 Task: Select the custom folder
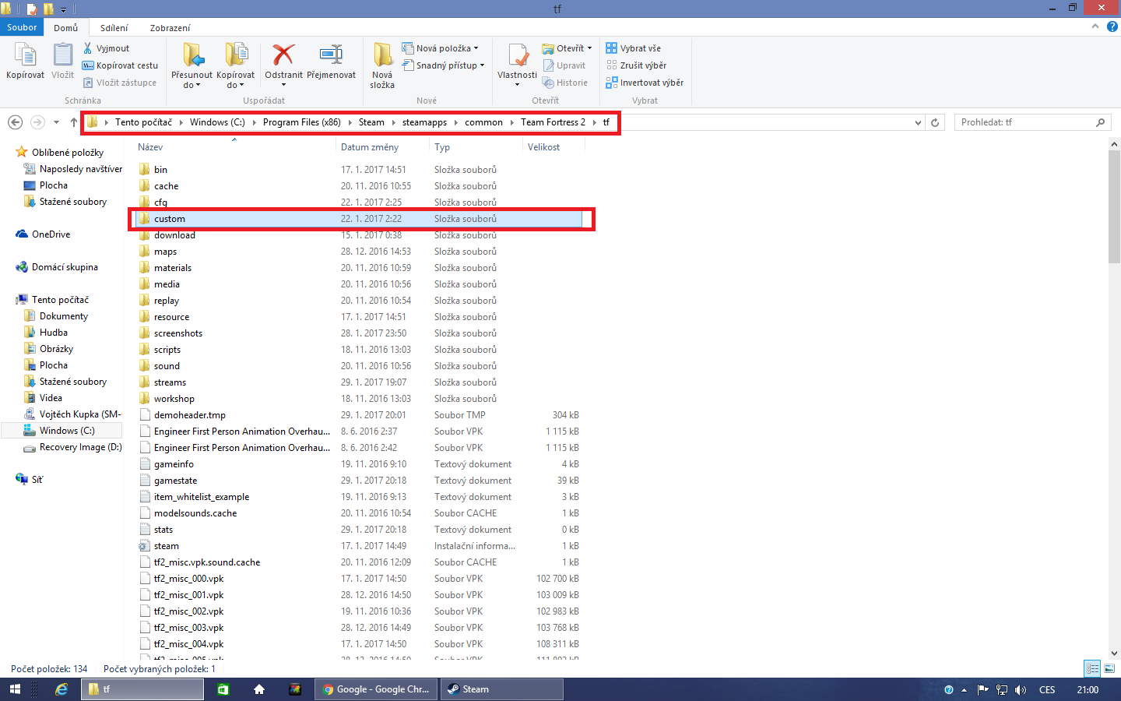point(359,219)
